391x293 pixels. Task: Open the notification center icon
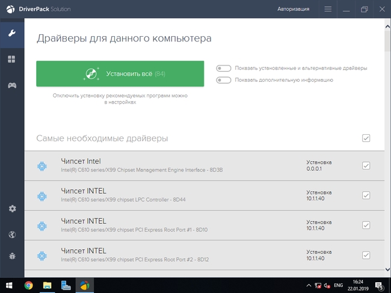coord(379,286)
